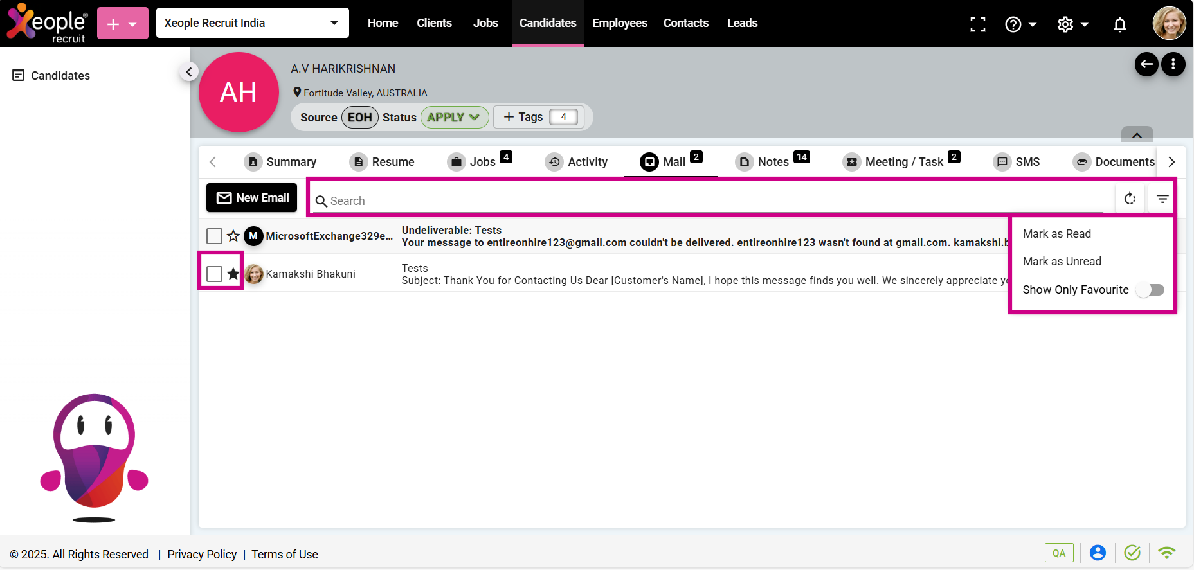Open the three-dot more options menu
Screen dimensions: 1194x570
point(1173,64)
